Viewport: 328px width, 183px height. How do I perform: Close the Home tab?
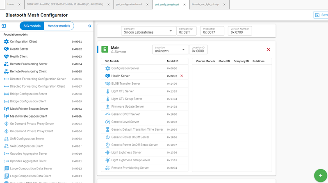pos(19,4)
